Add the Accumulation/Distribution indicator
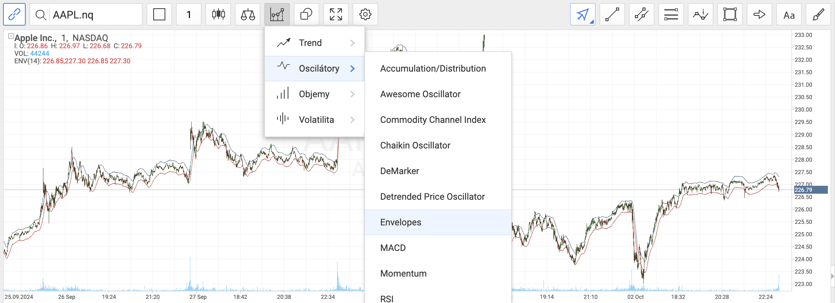 [x=438, y=69]
